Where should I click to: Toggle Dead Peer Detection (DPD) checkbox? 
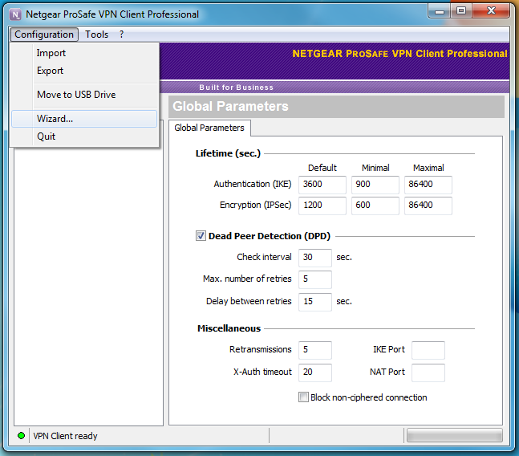click(x=201, y=236)
